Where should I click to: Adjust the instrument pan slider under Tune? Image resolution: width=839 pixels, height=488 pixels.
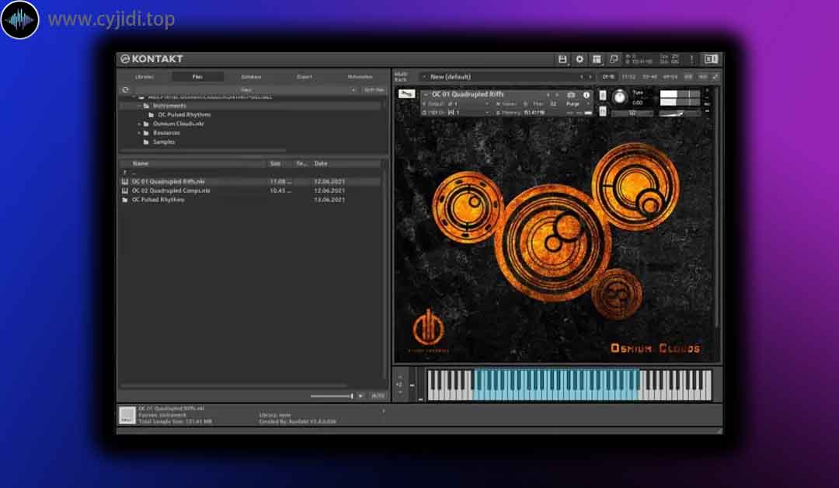pyautogui.click(x=632, y=113)
